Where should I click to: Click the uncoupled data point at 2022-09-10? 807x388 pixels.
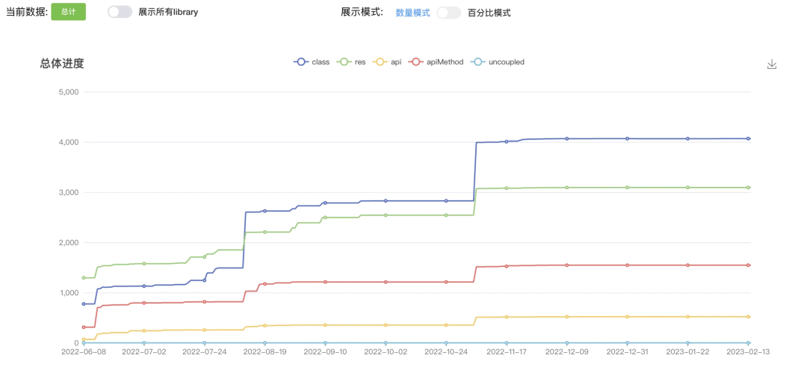click(x=325, y=342)
